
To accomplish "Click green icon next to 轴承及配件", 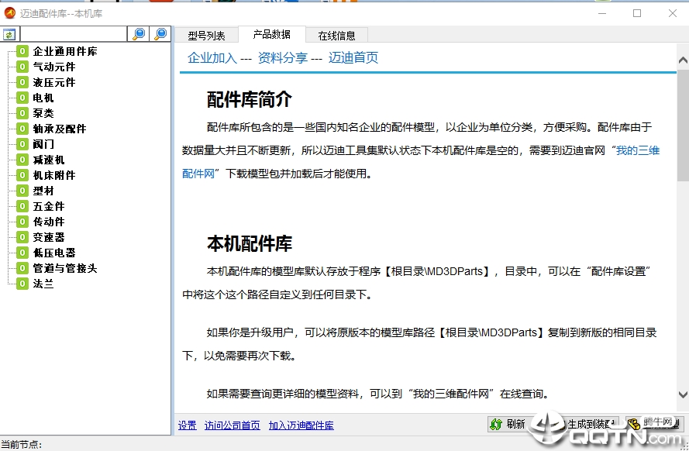I will (x=22, y=129).
